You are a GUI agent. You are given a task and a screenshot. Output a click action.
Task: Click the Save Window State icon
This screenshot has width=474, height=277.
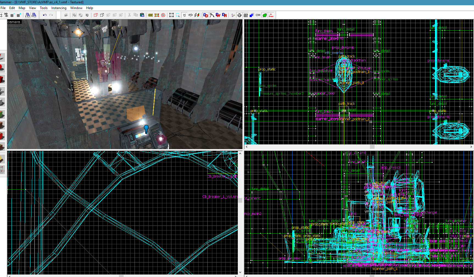coord(34,15)
